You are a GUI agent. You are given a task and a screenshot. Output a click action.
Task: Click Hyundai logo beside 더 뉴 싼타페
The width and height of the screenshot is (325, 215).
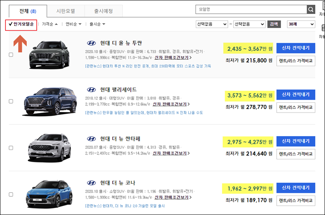click(91, 139)
